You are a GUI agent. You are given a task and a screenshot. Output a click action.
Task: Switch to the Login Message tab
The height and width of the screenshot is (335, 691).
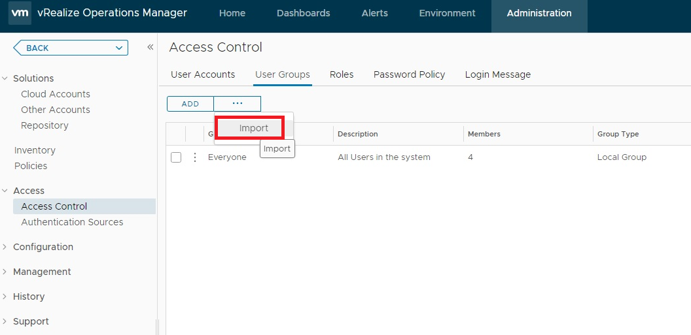pyautogui.click(x=498, y=74)
